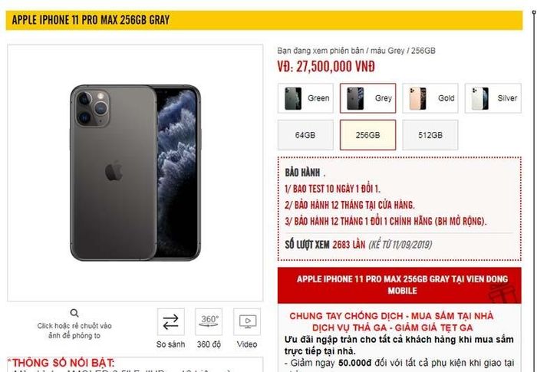Click the Grey iPhone thumbnail icon
The image size is (537, 372).
click(355, 98)
